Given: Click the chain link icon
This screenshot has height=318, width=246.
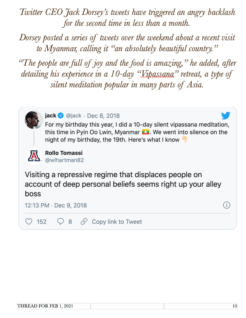Looking at the screenshot, I should (x=83, y=222).
